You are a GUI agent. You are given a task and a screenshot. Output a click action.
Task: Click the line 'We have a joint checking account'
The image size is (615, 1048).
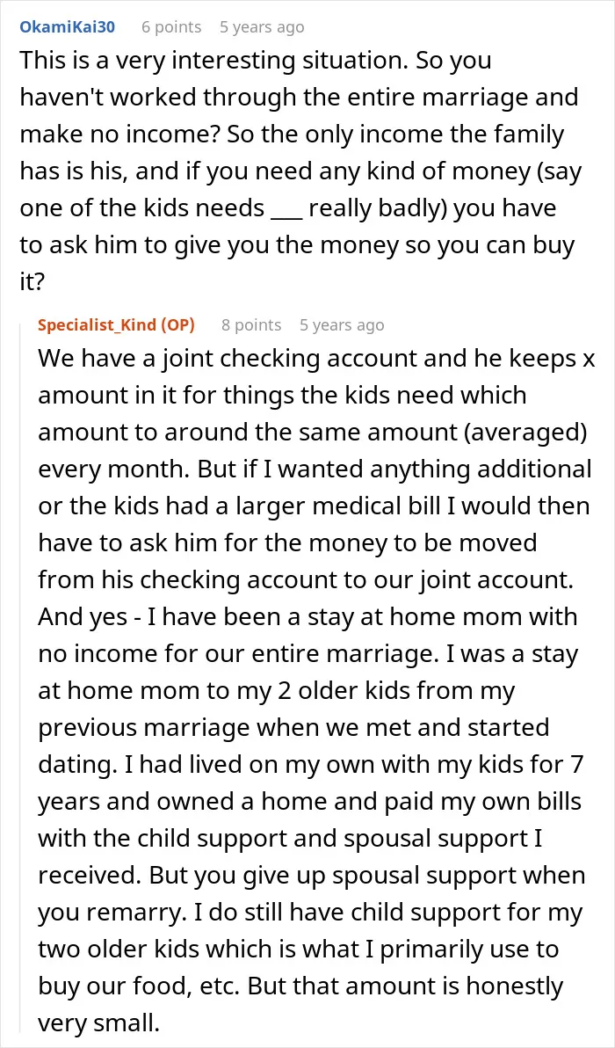click(316, 359)
